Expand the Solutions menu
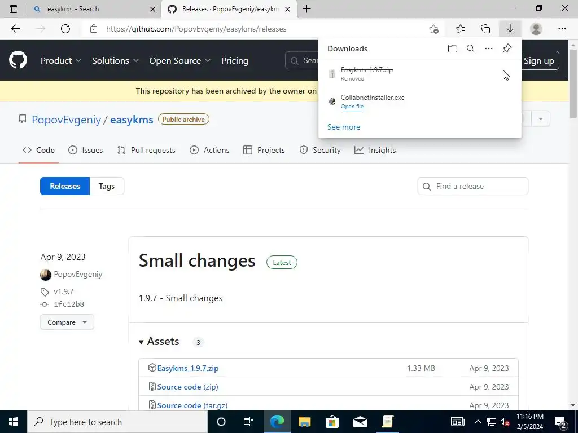 115,61
